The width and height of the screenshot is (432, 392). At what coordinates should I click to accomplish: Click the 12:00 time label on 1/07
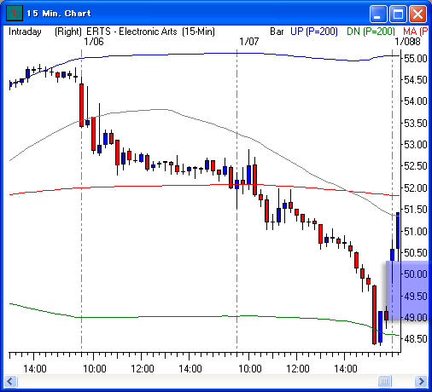click(x=297, y=369)
